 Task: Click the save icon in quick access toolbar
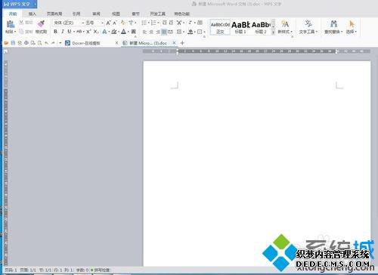13,43
